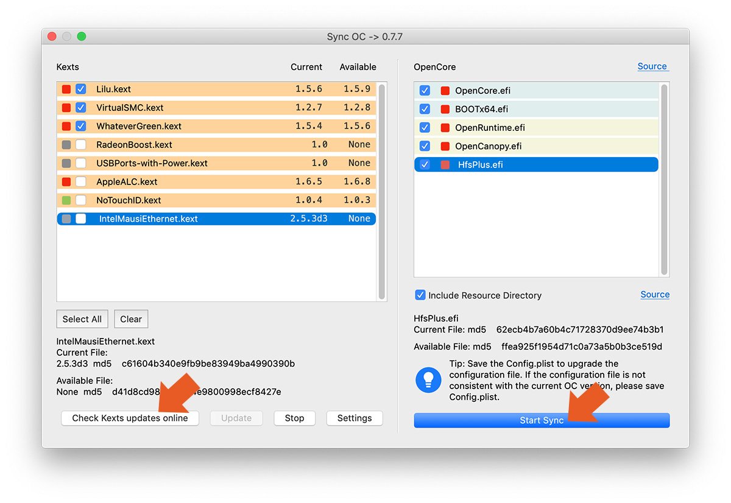731x503 pixels.
Task: Click the Kexts list scrollbar
Action: 382,192
